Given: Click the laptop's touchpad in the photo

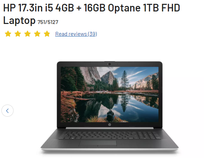Looking at the screenshot, I should point(97,143).
